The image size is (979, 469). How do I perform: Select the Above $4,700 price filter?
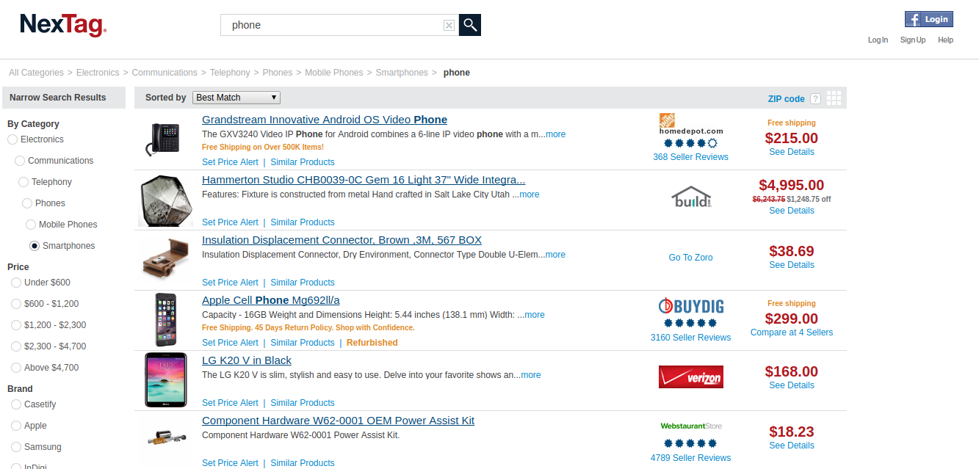(x=16, y=368)
